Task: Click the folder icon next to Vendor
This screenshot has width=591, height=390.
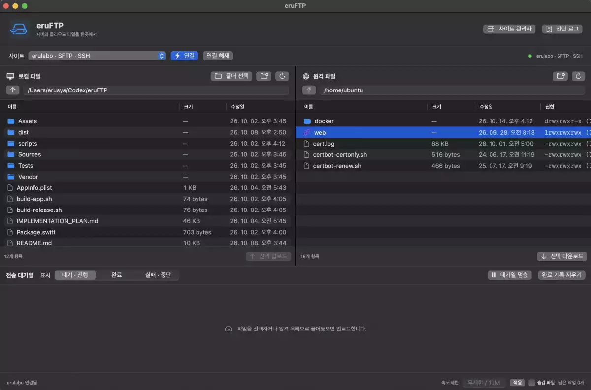Action: (11, 177)
